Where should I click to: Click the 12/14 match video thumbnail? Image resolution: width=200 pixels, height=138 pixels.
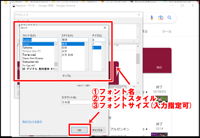(159, 134)
